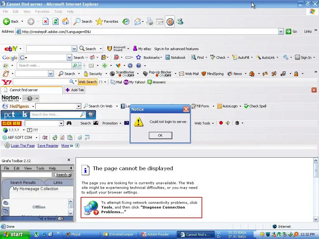319x239 pixels.
Task: Click the News button in EarthLink toolbar
Action: [235, 74]
